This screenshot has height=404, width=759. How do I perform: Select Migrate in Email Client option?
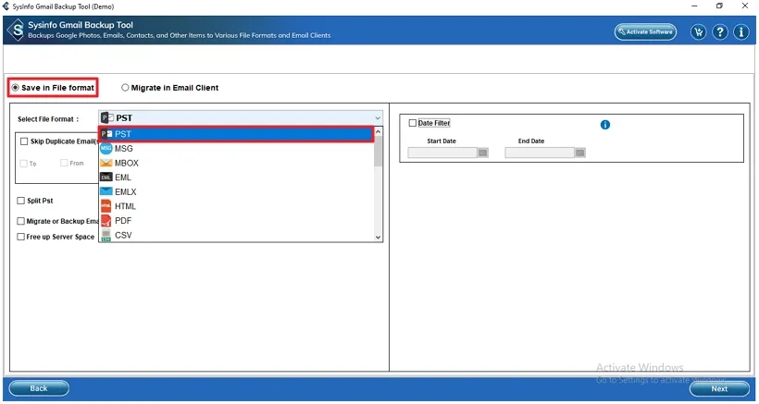(x=125, y=88)
